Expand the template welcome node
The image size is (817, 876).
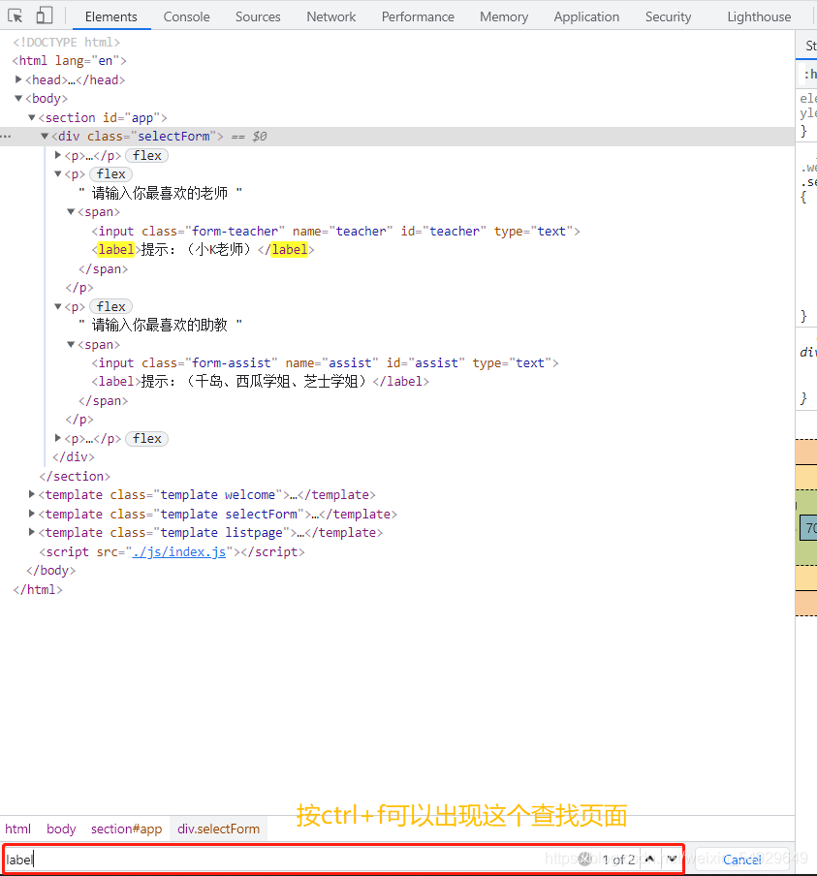[x=32, y=494]
